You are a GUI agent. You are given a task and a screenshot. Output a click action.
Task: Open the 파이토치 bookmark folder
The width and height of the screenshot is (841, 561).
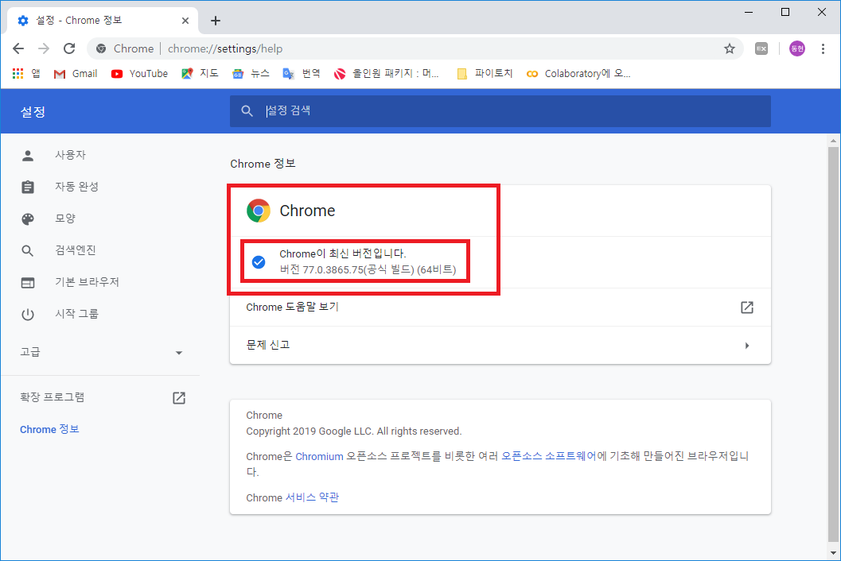coord(485,73)
